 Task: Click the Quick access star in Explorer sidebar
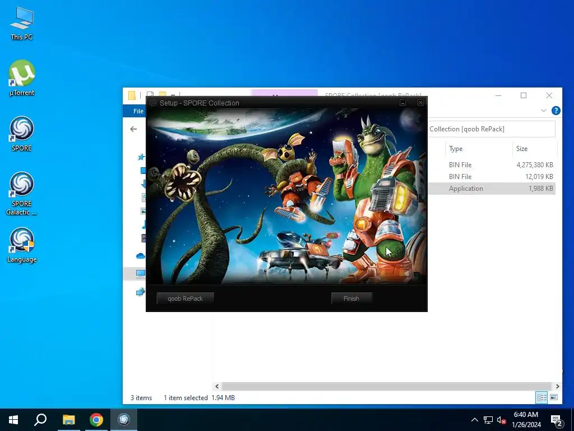pyautogui.click(x=141, y=157)
